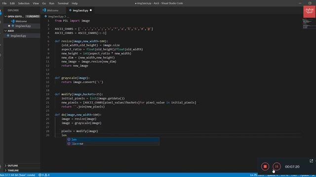Click the 'ASCII_CHARS = ASCII_CHARS[::-1]' line
The height and width of the screenshot is (177, 316).
click(80, 33)
